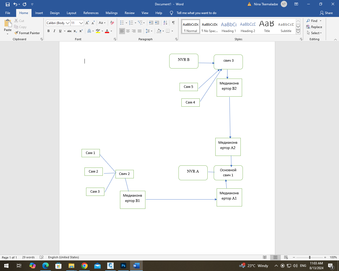
Task: Center align the paragraph text
Action: coord(128,31)
